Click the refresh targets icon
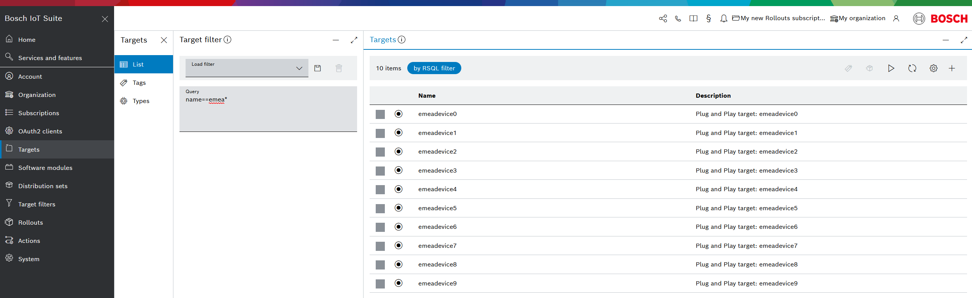The height and width of the screenshot is (298, 972). click(x=912, y=68)
